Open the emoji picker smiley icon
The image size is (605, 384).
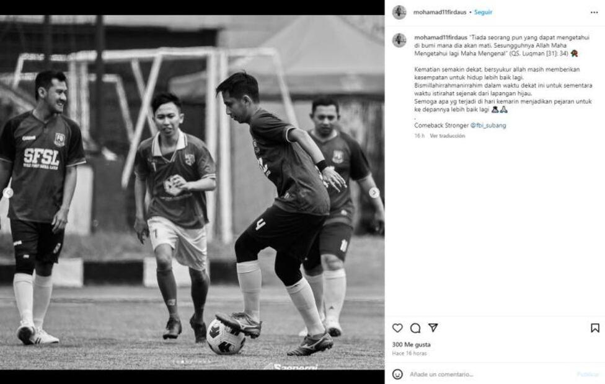click(x=397, y=374)
